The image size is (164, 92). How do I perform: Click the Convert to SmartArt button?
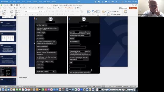coord(82,13)
